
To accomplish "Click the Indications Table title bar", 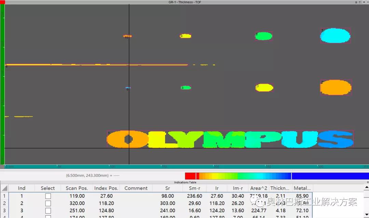I will tap(184, 182).
